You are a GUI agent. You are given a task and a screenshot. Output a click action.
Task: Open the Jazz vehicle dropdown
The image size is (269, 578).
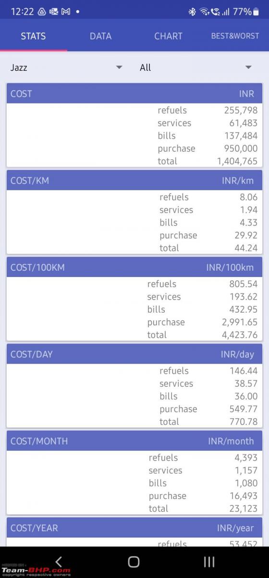tap(66, 67)
